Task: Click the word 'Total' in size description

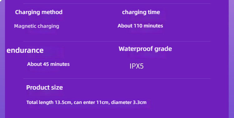Action: (32, 102)
